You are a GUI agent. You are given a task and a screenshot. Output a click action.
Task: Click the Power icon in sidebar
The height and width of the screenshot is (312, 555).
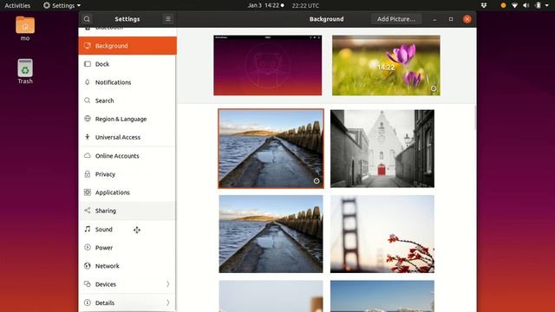pyautogui.click(x=88, y=247)
